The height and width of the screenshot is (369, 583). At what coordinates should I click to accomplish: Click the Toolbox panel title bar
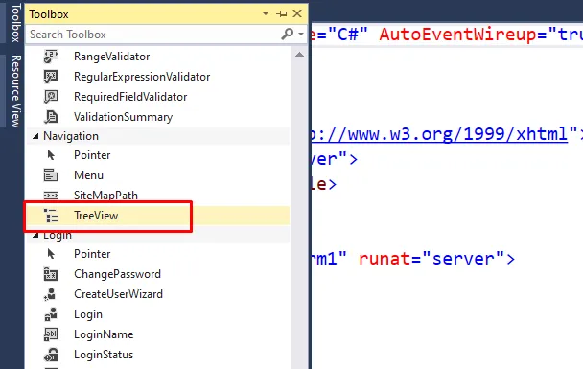tap(166, 14)
